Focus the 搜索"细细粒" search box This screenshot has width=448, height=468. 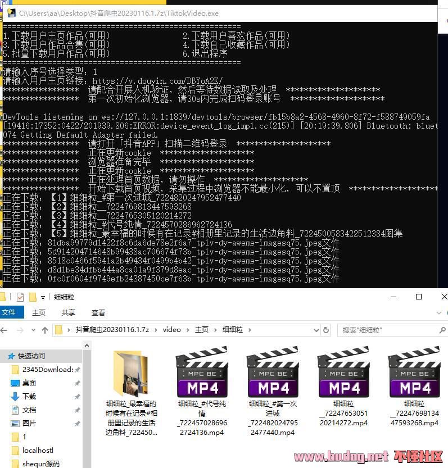[392, 330]
